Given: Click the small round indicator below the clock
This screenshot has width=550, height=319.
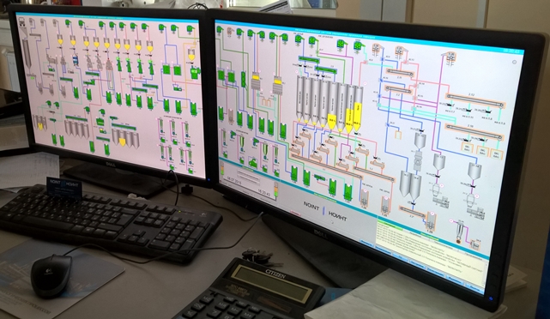Looking at the screenshot, I should 514,62.
